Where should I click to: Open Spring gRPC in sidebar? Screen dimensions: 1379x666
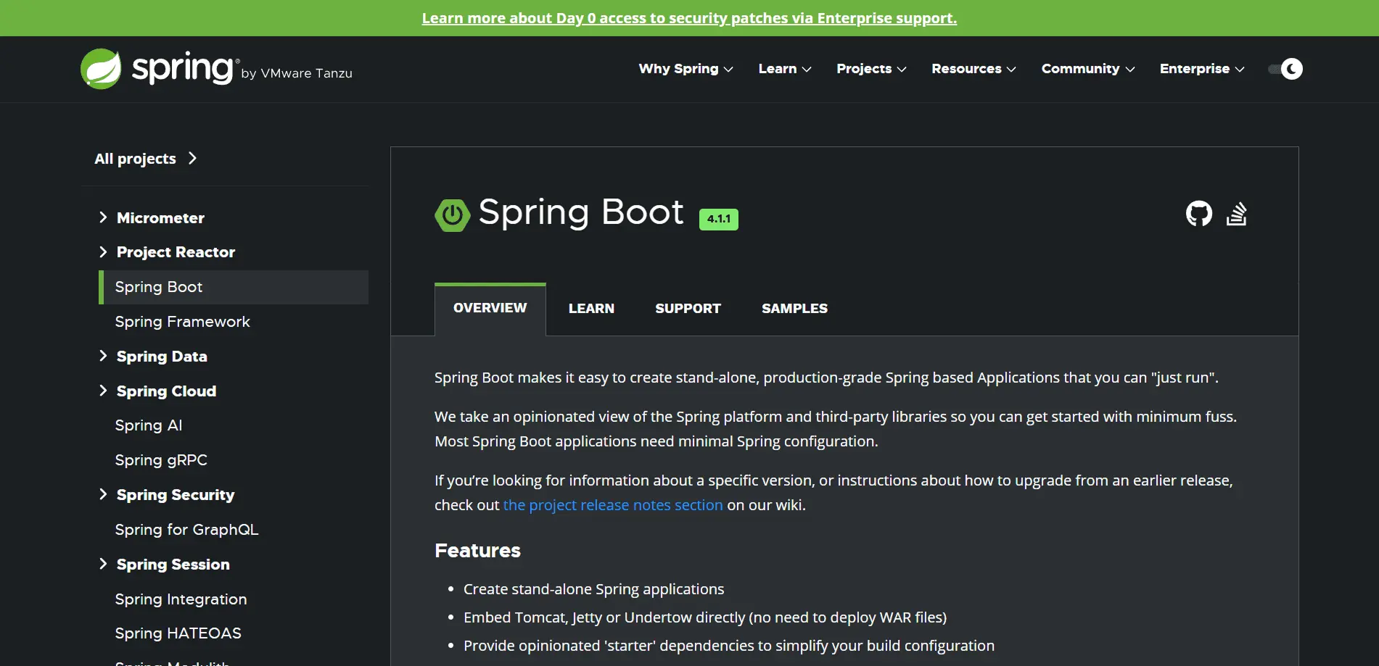point(161,460)
